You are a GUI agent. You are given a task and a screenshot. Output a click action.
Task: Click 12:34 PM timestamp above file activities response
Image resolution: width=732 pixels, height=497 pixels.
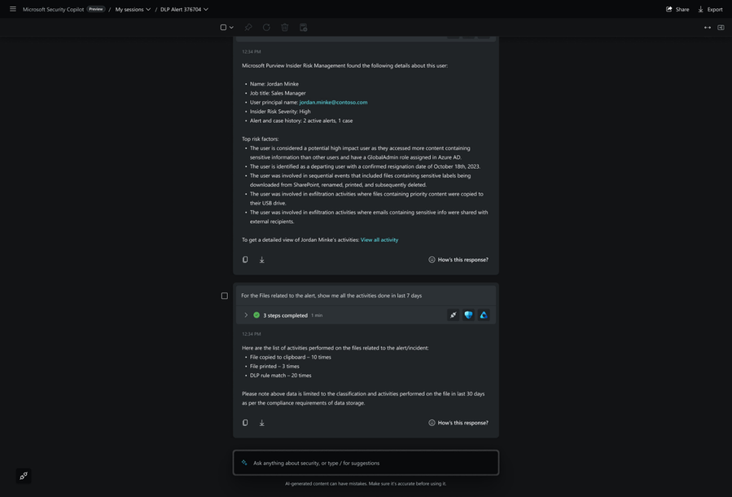[x=251, y=334]
